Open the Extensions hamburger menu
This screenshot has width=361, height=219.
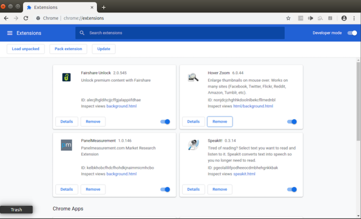click(10, 33)
